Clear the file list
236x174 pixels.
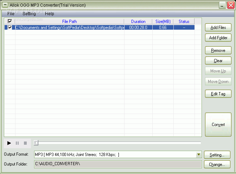(x=218, y=61)
